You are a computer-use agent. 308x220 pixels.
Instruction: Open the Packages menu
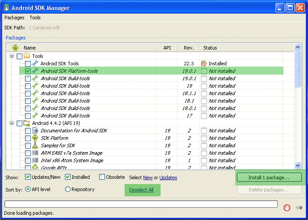point(14,18)
